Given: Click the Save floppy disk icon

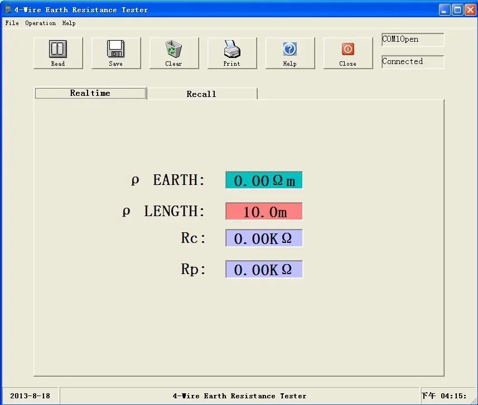Looking at the screenshot, I should point(116,48).
